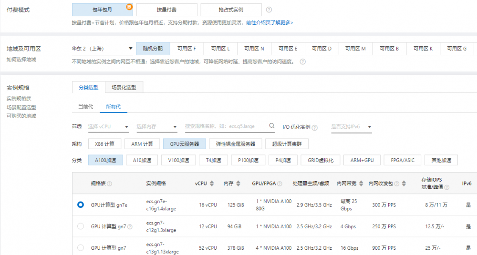The height and width of the screenshot is (255, 477).
Task: Select 可用区 N zone
Action: click(254, 49)
